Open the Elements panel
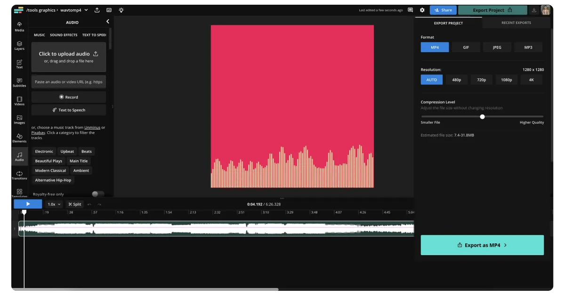Viewport: 565px width, 296px height. [19, 138]
